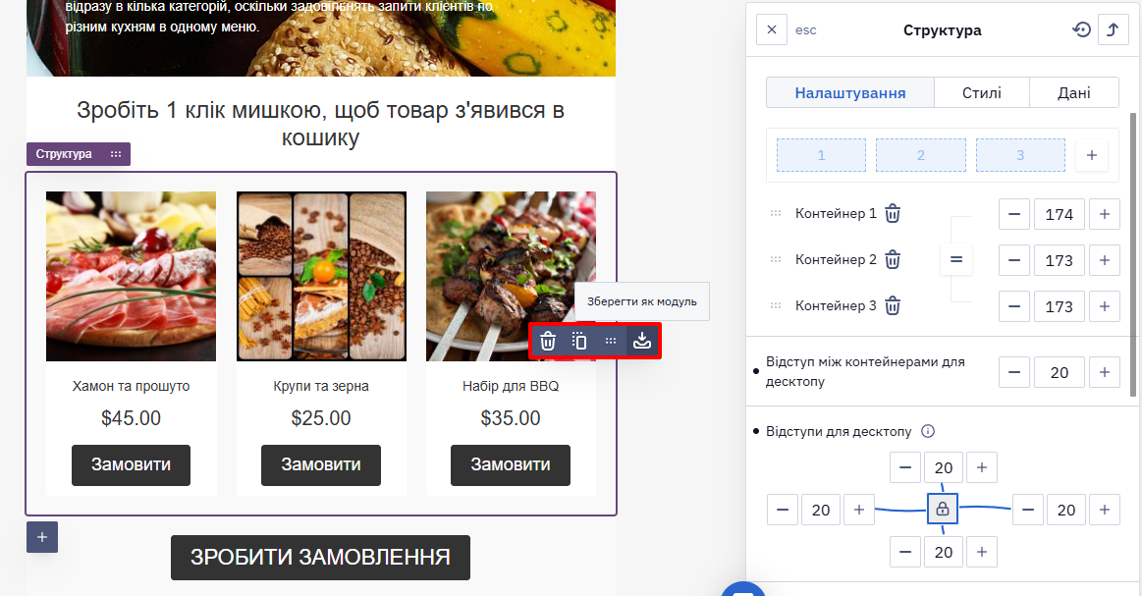This screenshot has height=596, width=1142.
Task: Select container box 2 in layout
Action: [921, 155]
